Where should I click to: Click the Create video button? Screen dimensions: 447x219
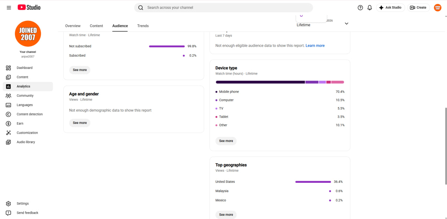418,8
